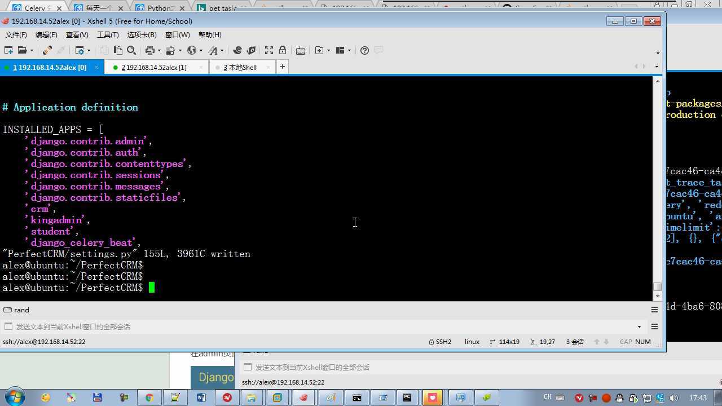This screenshot has height=406, width=722.
Task: Click the terminal scrollbar up arrow
Action: (x=657, y=81)
